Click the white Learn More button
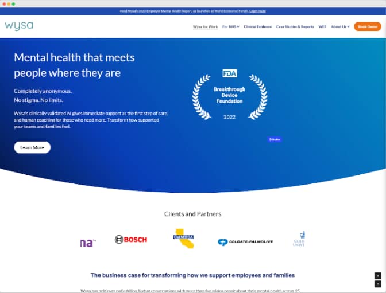Screen dimensions: 386x293 click(x=32, y=147)
